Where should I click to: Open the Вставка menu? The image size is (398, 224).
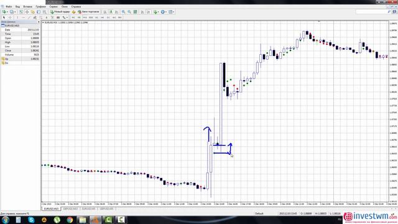[27, 7]
